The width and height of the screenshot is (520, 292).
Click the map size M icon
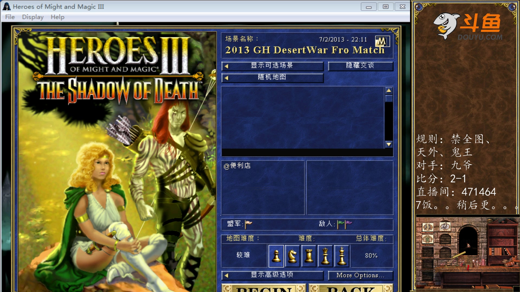pos(382,41)
